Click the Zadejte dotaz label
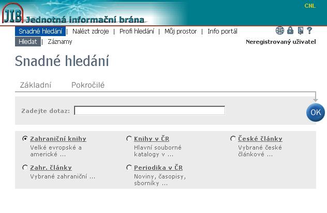Image resolution: width=327 pixels, height=213 pixels. (46, 111)
